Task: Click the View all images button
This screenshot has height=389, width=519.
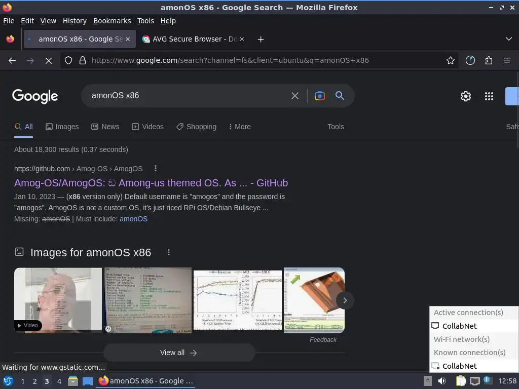Action: [x=179, y=353]
